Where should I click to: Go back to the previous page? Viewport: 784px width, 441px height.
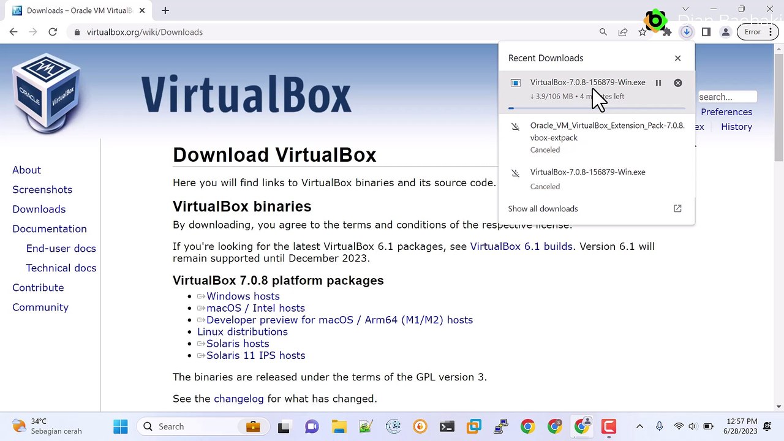13,32
